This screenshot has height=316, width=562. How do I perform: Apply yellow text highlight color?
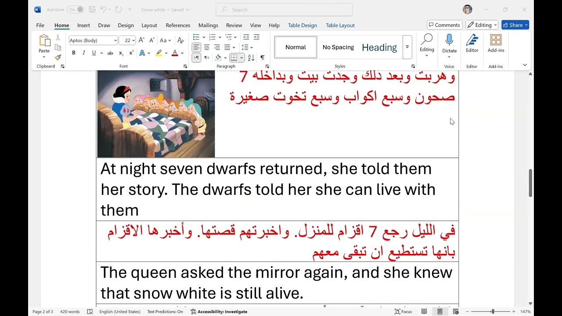[159, 53]
